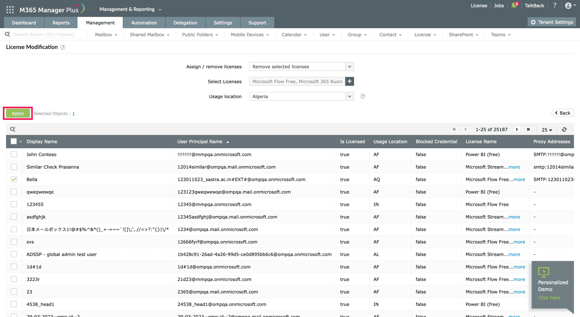Open the user account avatar menu
The image size is (580, 317).
click(x=568, y=6)
